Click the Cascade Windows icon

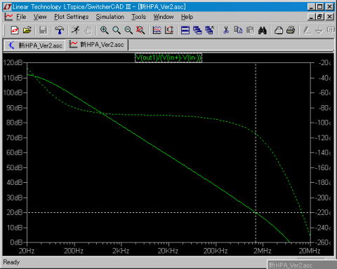[x=197, y=30]
